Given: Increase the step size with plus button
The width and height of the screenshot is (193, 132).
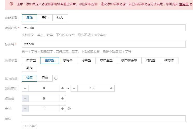Looking at the screenshot, I should click(62, 109).
